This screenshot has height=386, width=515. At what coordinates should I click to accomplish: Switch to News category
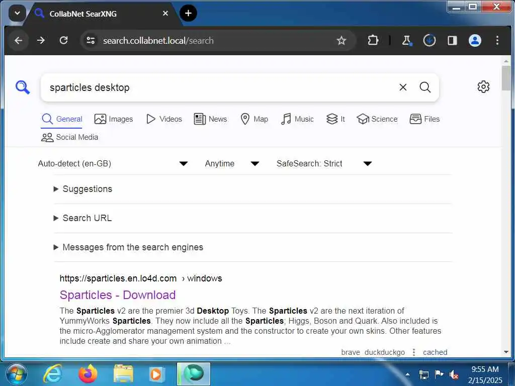coord(211,119)
